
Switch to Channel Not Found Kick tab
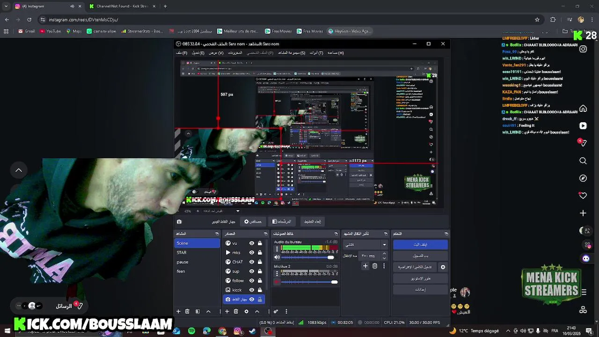pyautogui.click(x=123, y=6)
